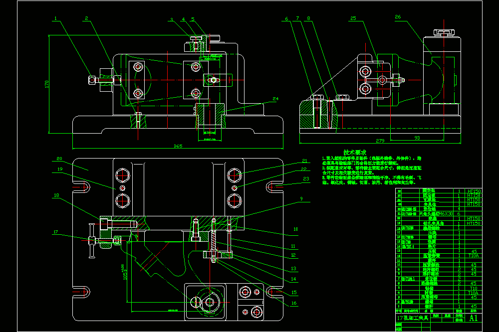This screenshot has width=499, height=332.
Task: Click part balloon number 9
Action: click(x=301, y=199)
